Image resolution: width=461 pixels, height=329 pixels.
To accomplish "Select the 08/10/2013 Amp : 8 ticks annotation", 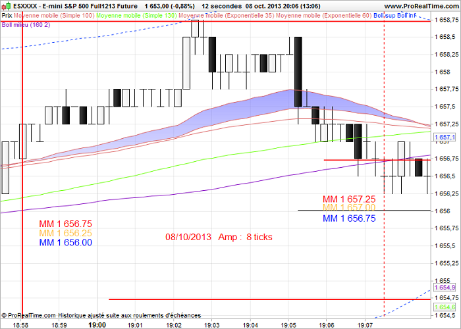I will (219, 237).
